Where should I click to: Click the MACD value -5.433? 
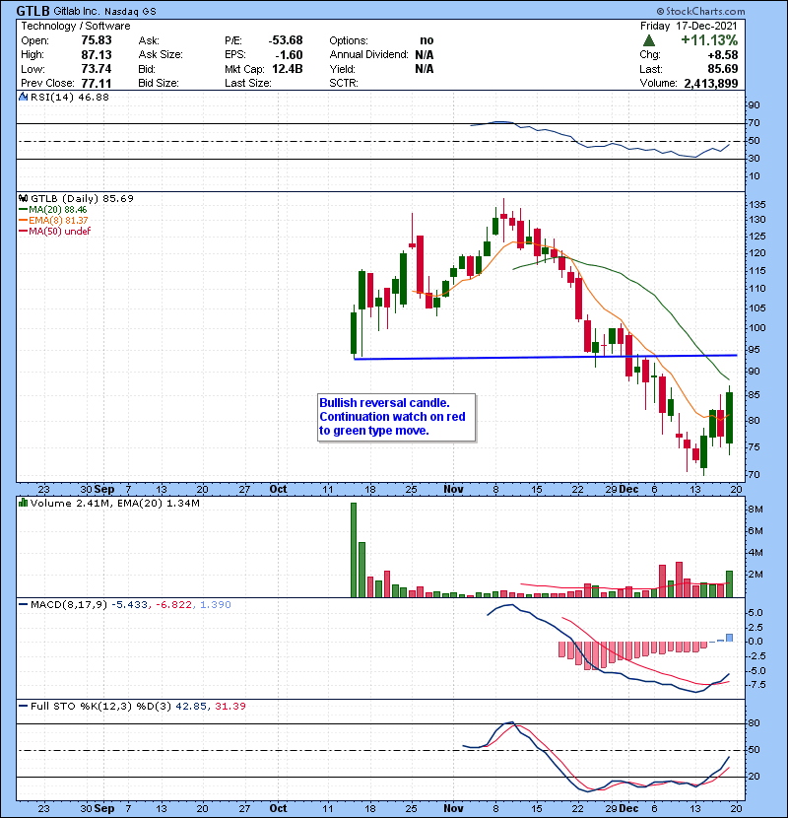pyautogui.click(x=131, y=605)
